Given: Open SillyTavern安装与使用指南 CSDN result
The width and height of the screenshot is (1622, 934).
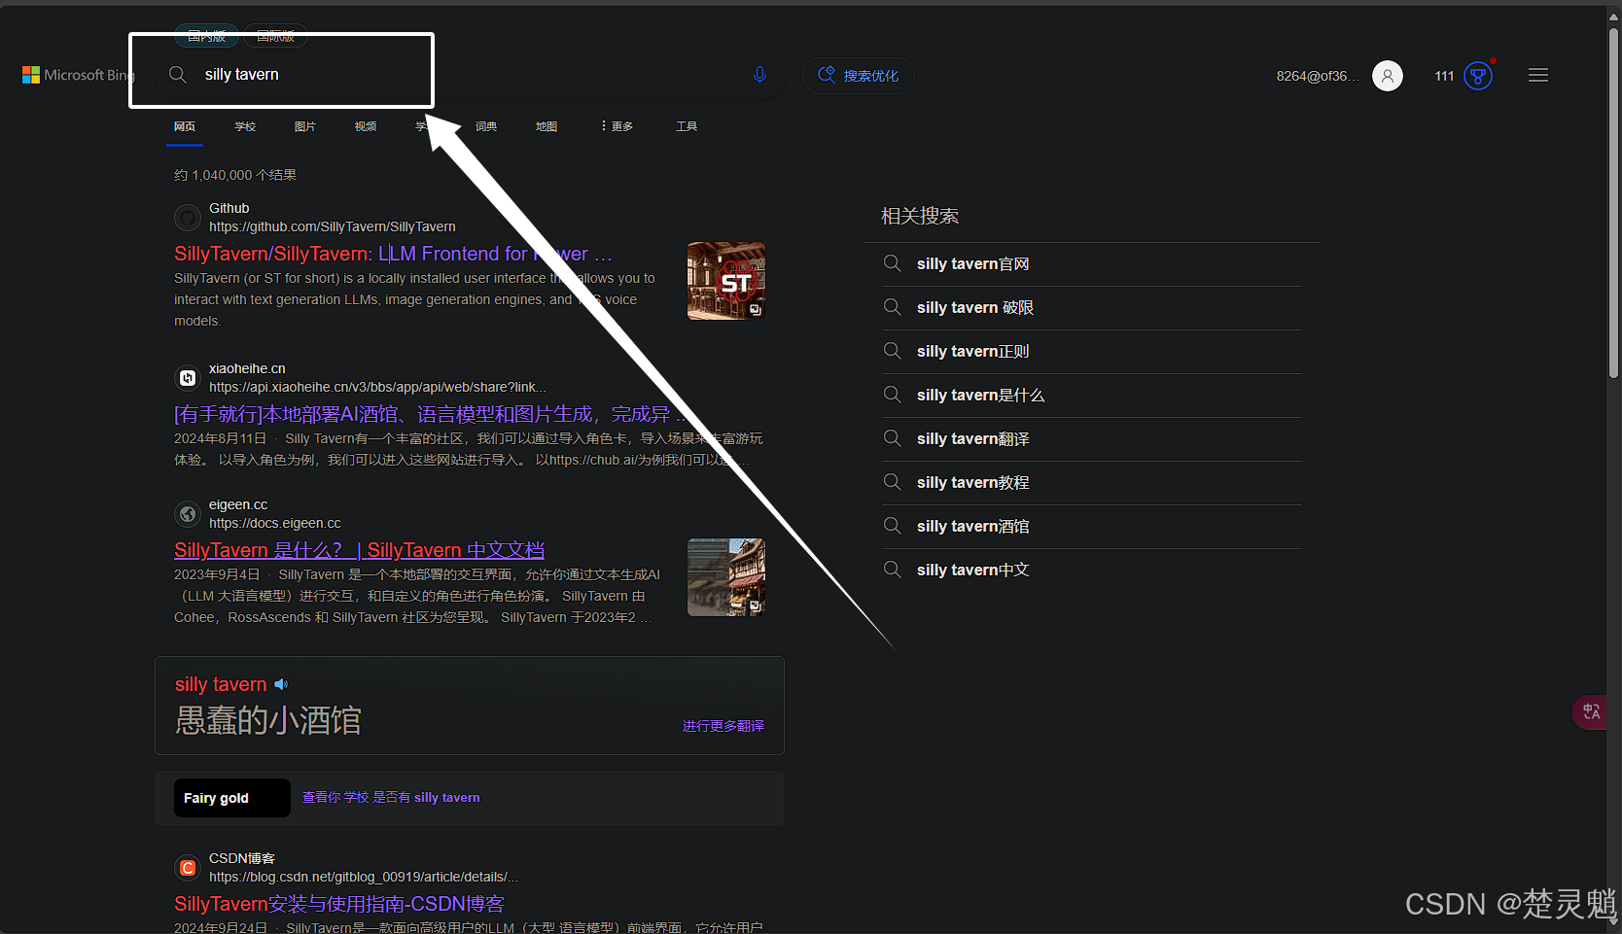Looking at the screenshot, I should (339, 904).
